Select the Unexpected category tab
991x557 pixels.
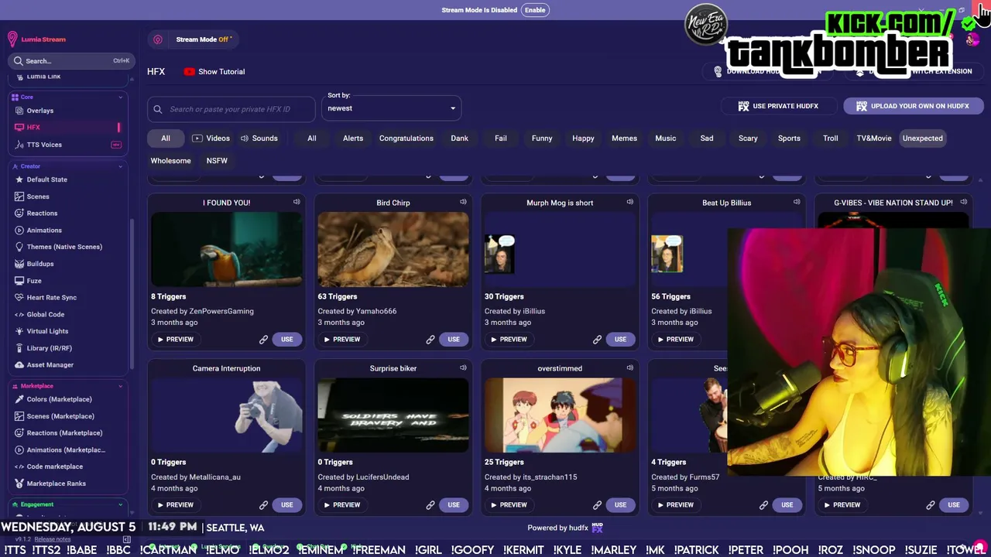[923, 138]
